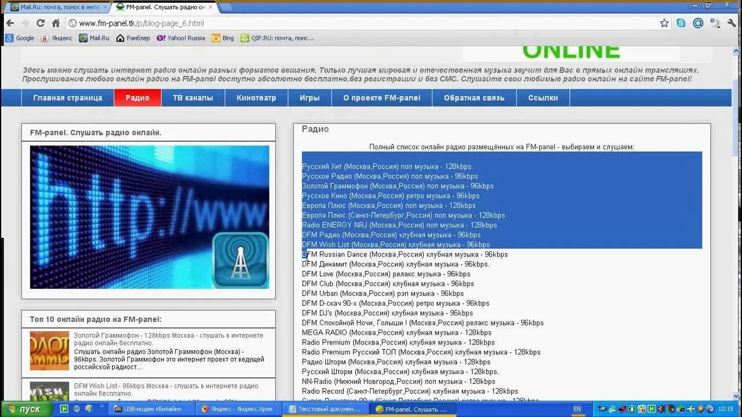Screen dimensions: 742x417
Task: Select DFM Wish List клубная музыка in station list
Action: [x=396, y=244]
